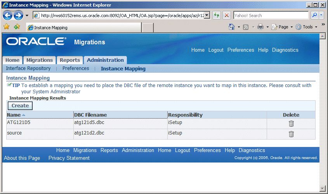The image size is (328, 194).
Task: Click the Print icon
Action: pos(260,27)
